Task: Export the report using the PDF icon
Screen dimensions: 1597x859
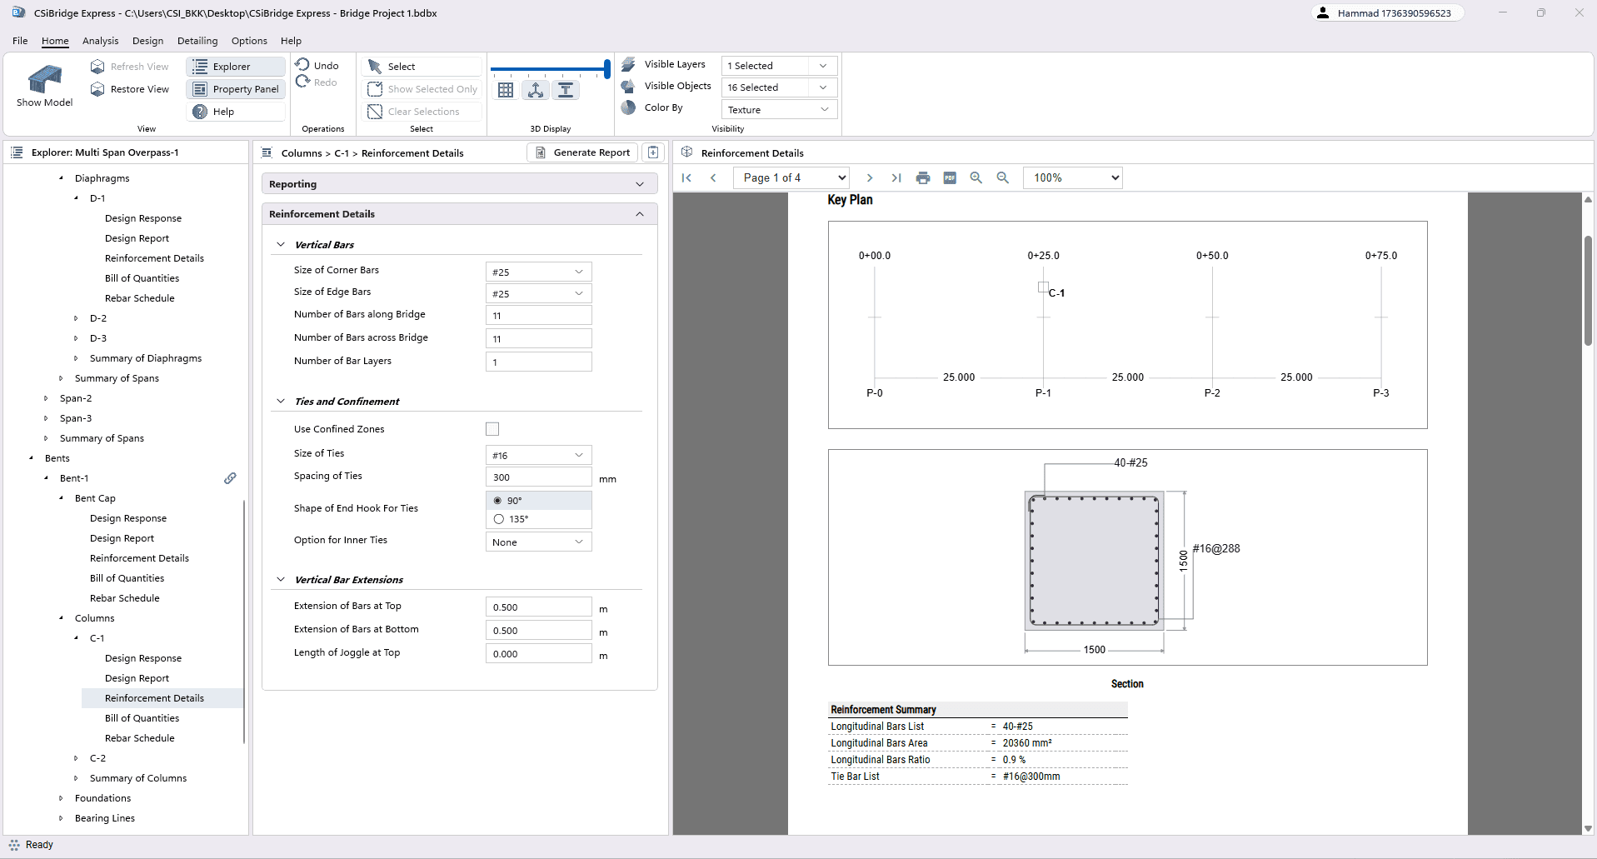Action: (x=950, y=177)
